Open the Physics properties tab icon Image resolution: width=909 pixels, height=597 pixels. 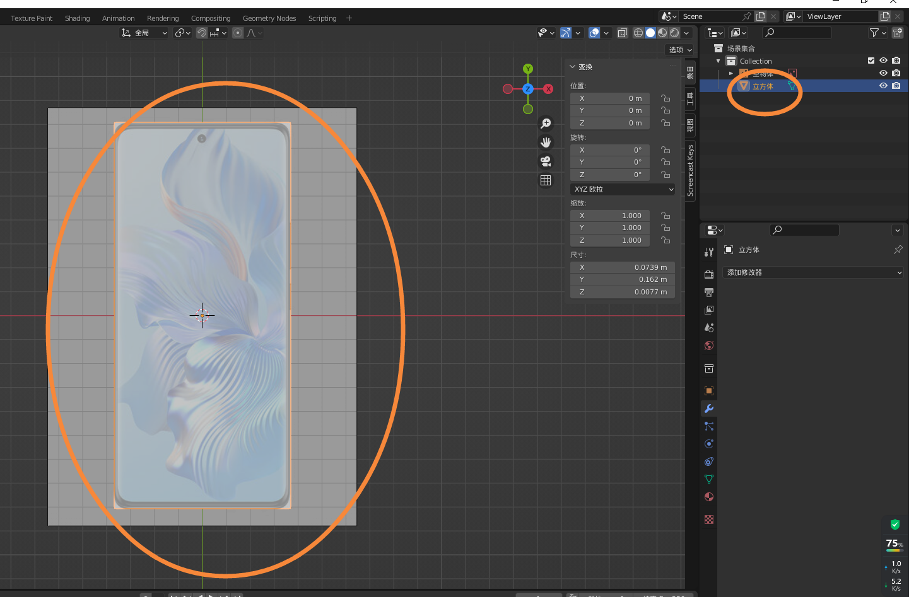(709, 444)
